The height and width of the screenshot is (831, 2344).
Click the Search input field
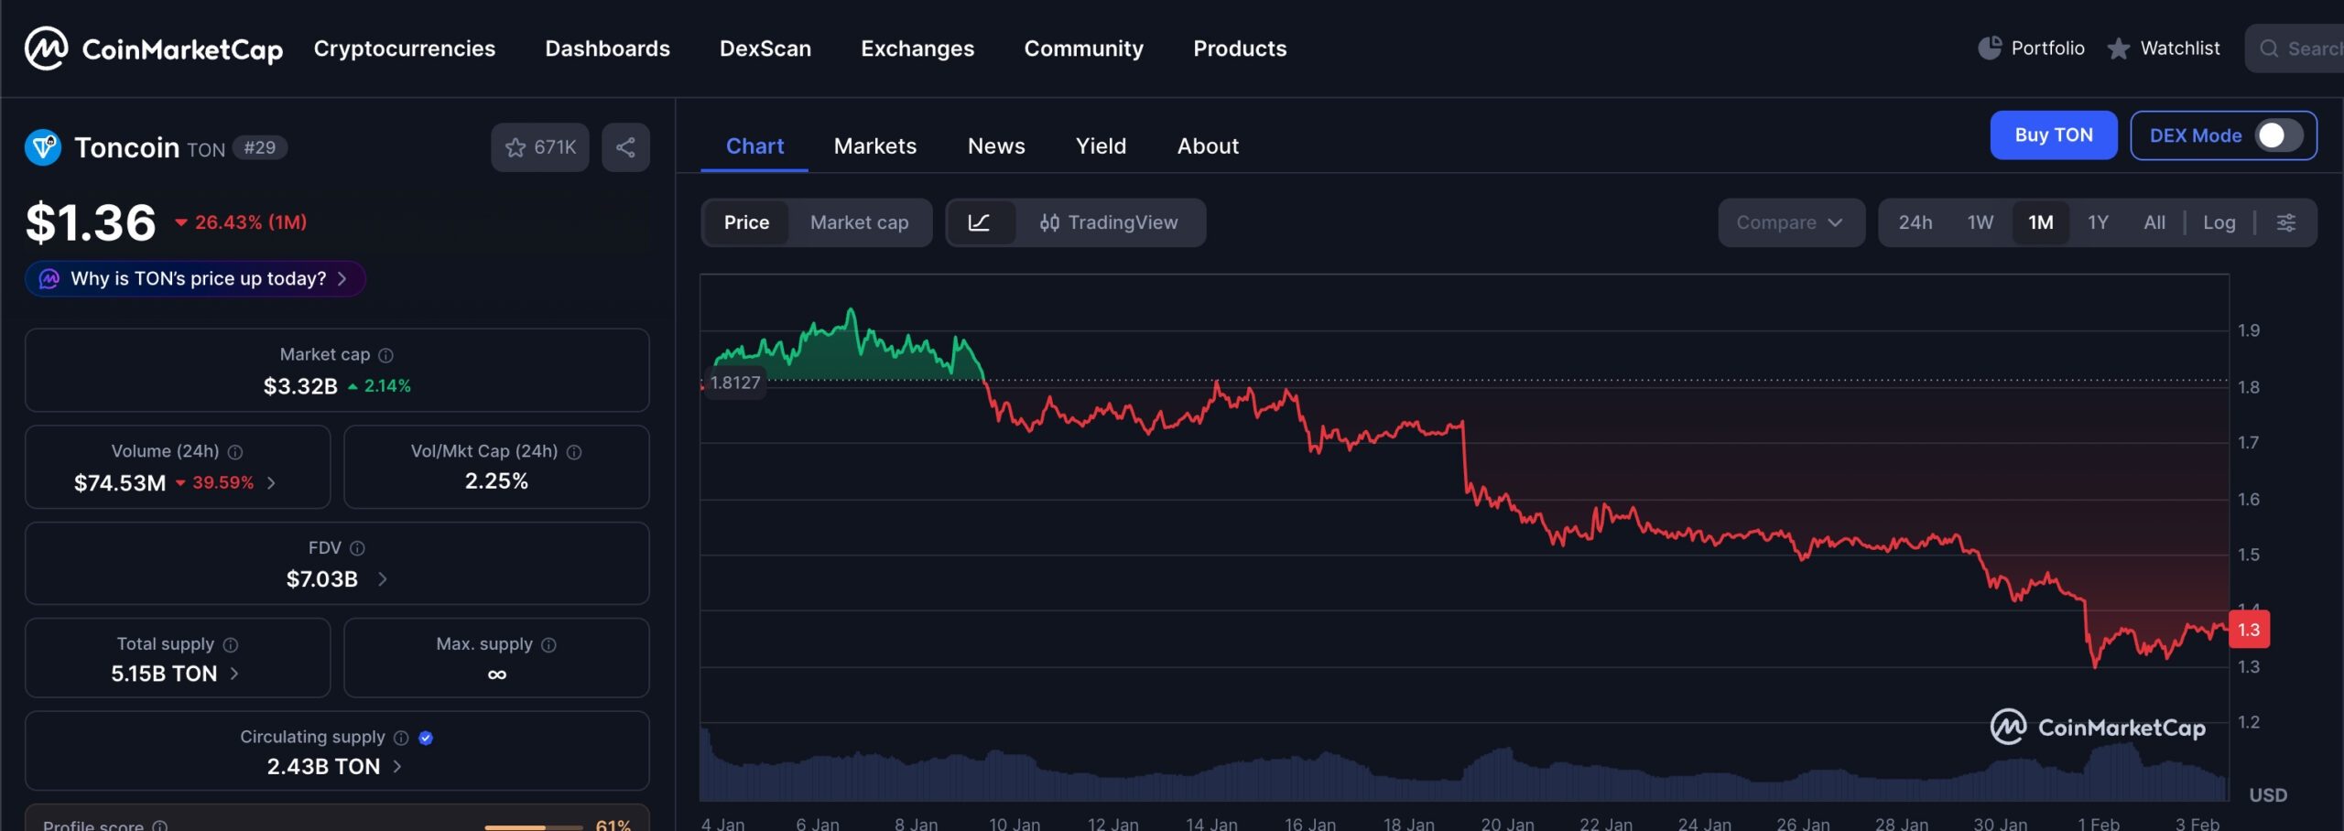tap(2295, 49)
